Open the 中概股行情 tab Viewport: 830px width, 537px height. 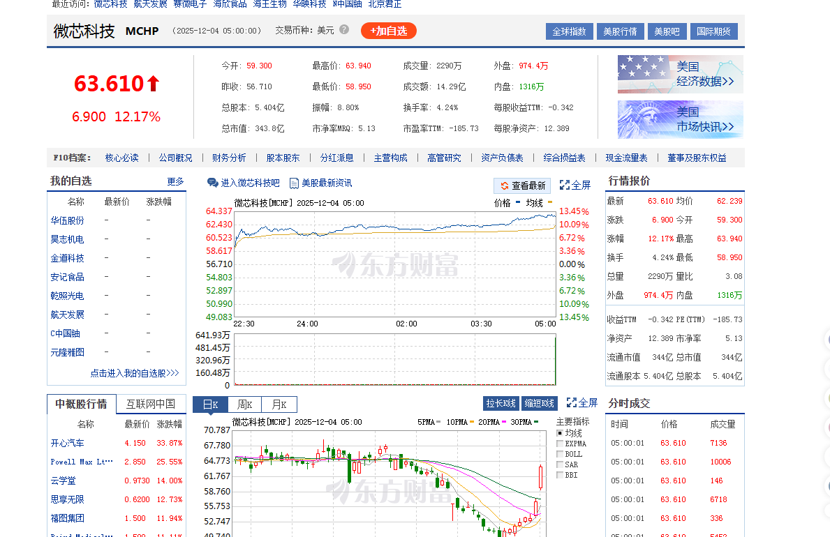[82, 404]
